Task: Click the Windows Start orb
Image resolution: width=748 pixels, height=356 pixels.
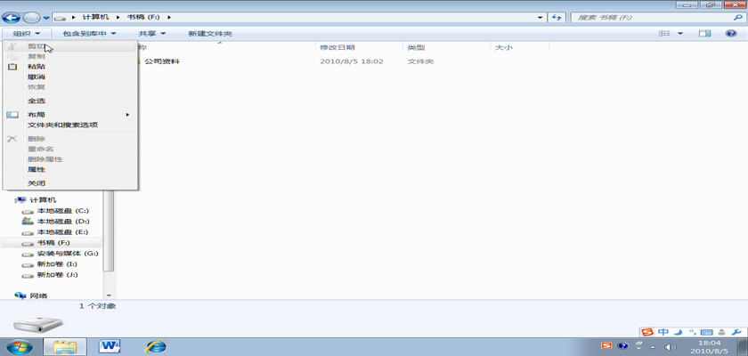Action: coord(20,345)
